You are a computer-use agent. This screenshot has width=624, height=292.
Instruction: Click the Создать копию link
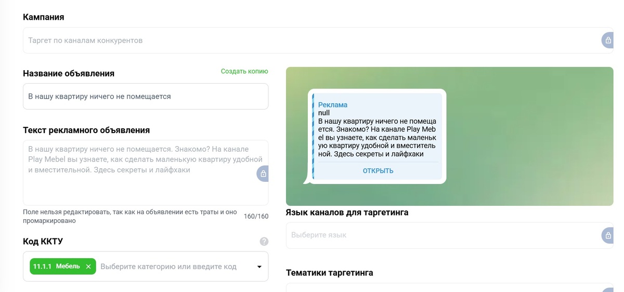tap(244, 71)
